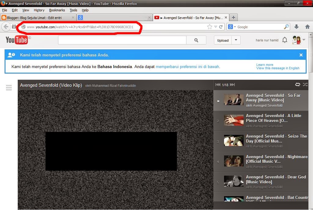Click the search magnifier in Google search box
313x210 pixels.
[286, 27]
